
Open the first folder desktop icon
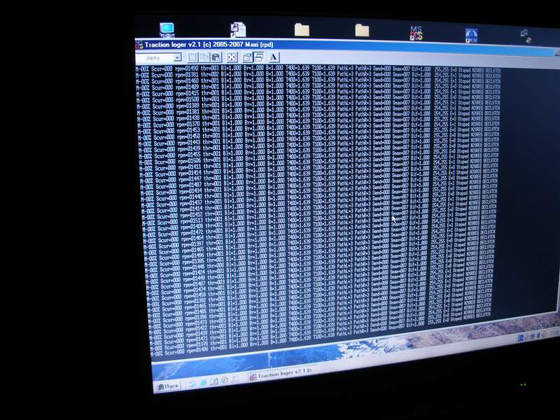point(302,29)
